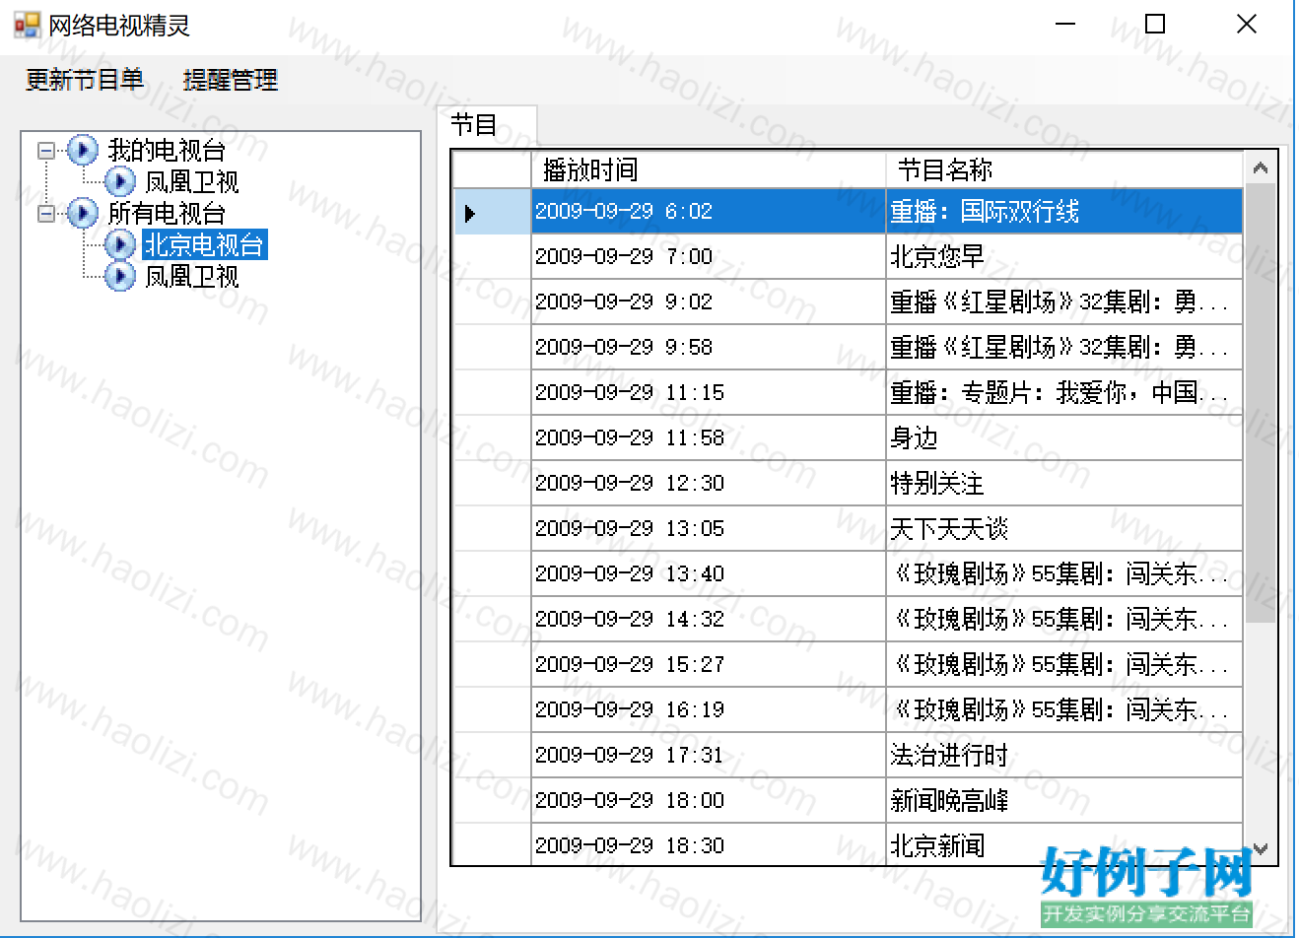The width and height of the screenshot is (1299, 938).
Task: Select time cell 2009-09-29 17:31
Action: pos(709,755)
